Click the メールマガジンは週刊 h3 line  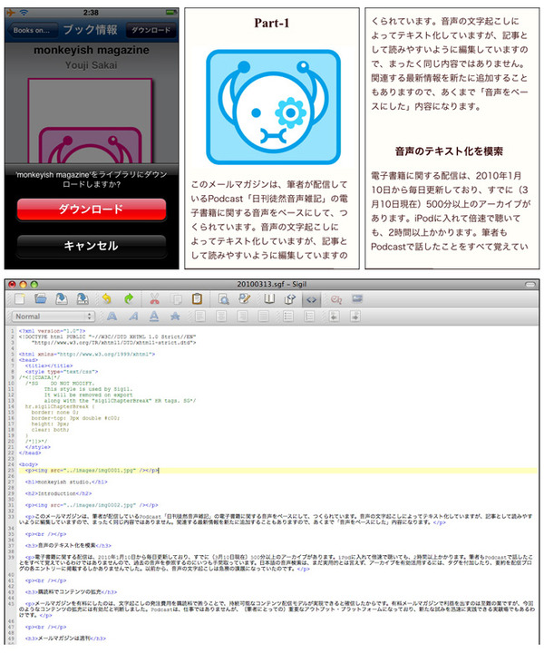66,638
